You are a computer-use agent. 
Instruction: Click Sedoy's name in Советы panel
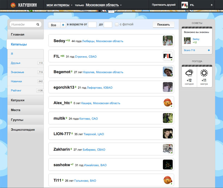[x=196, y=39]
